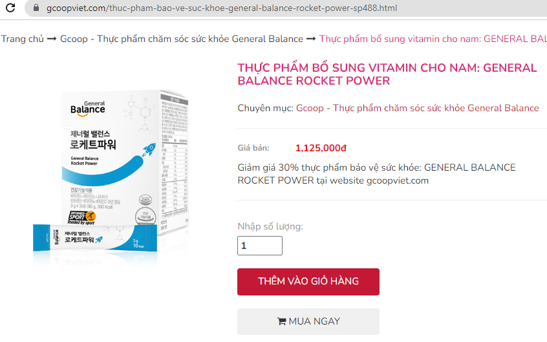The image size is (547, 342).
Task: Go to Trang chủ in the breadcrumb
Action: point(23,39)
